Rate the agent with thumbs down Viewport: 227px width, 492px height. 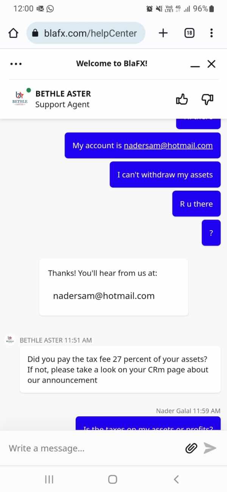click(x=207, y=99)
